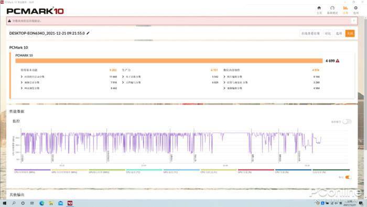Click the View Online Results button
367x207 pixels.
310,34
